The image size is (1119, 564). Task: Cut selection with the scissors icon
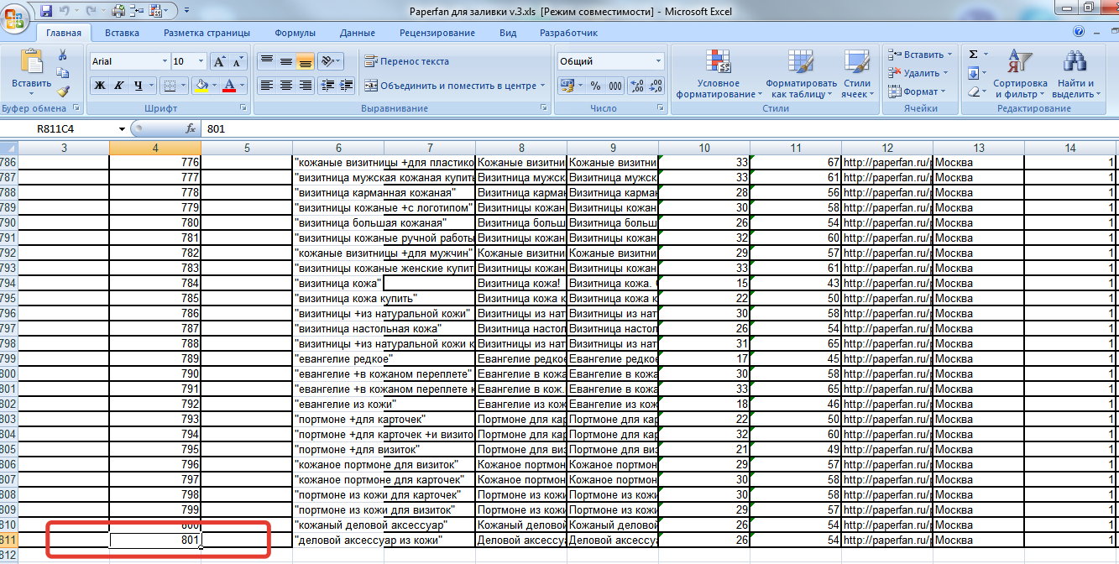[63, 55]
